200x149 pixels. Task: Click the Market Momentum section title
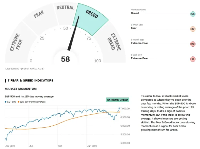pyautogui.click(x=21, y=88)
